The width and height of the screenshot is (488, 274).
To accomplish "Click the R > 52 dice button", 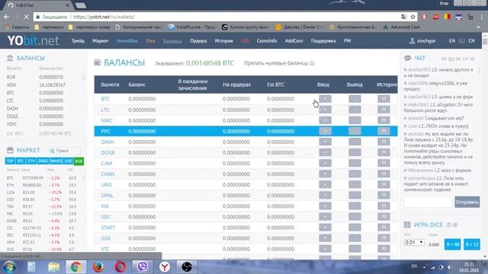I will tap(471, 244).
